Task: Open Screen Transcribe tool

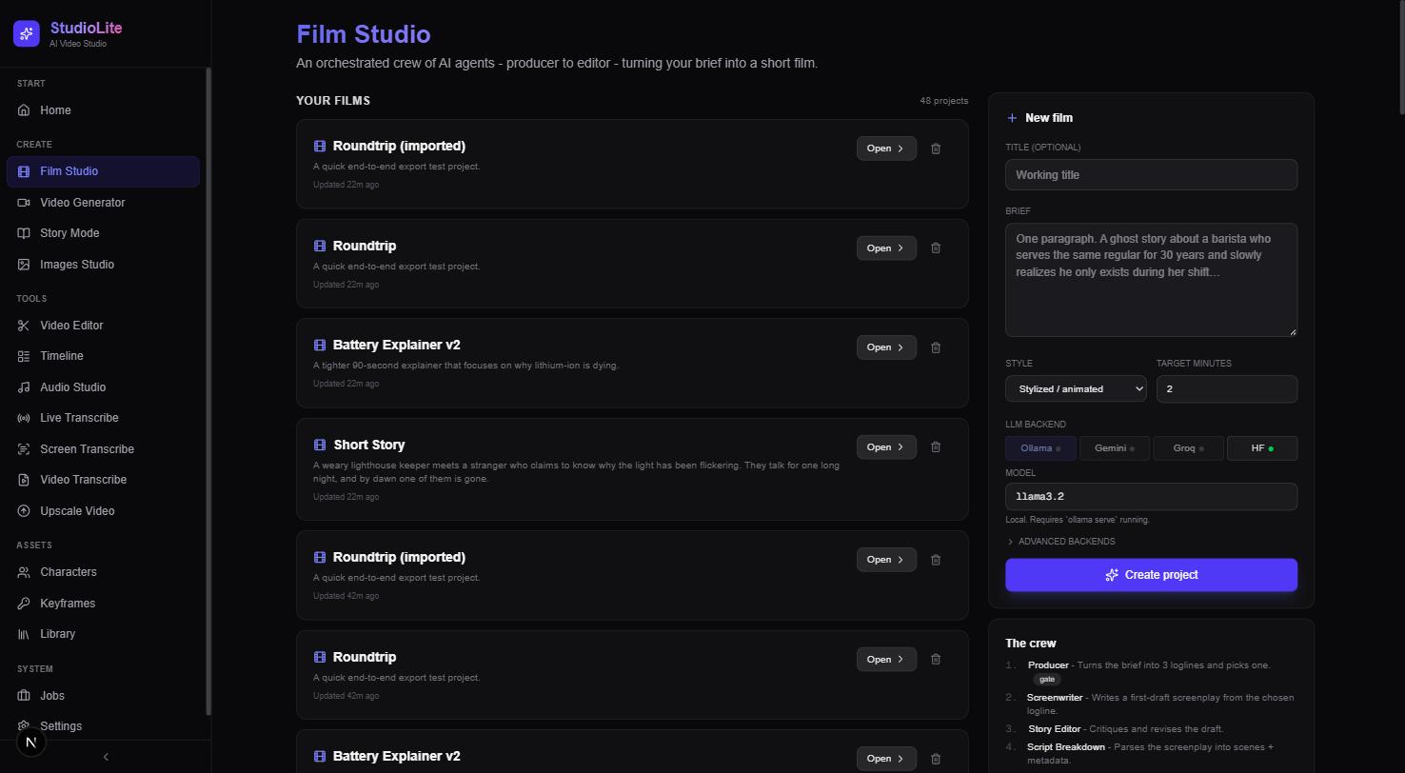Action: pos(103,449)
